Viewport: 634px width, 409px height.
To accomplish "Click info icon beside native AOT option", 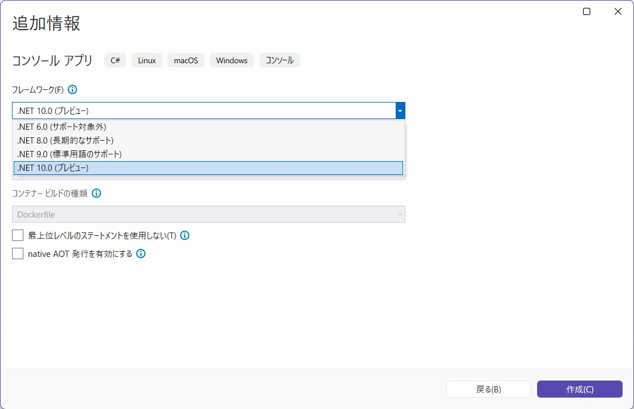I will pos(141,253).
